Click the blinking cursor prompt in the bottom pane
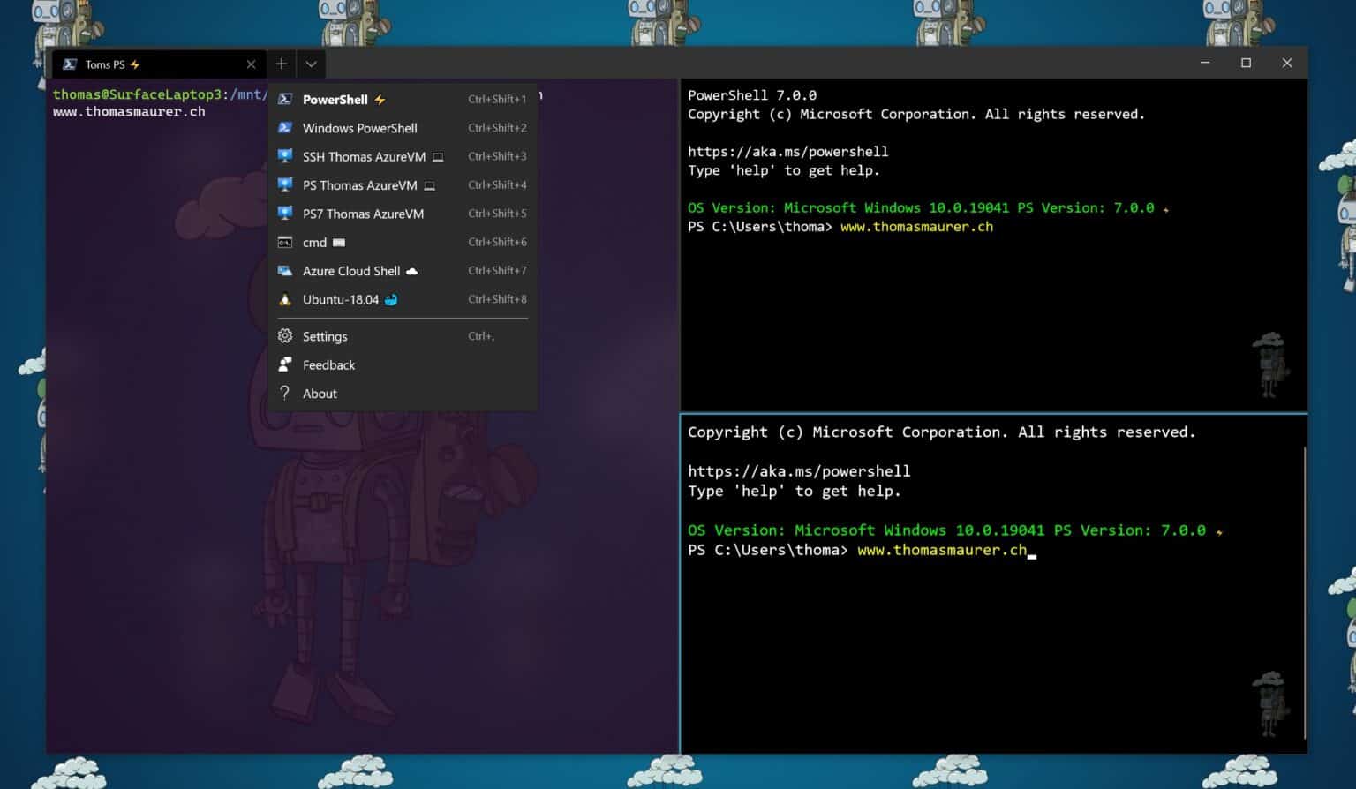 point(1031,552)
